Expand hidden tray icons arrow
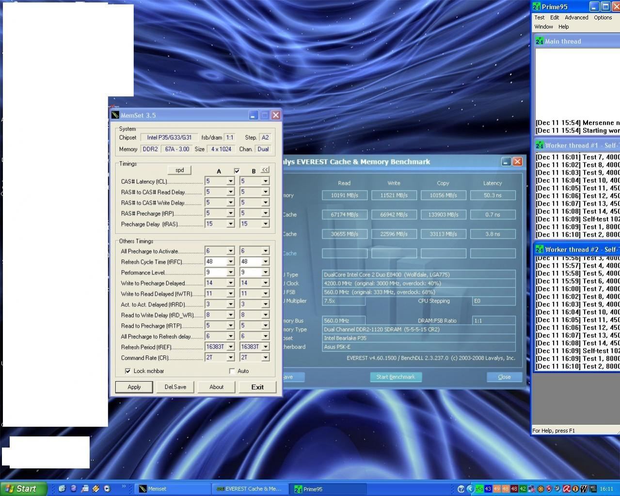The height and width of the screenshot is (496, 620). (x=470, y=489)
